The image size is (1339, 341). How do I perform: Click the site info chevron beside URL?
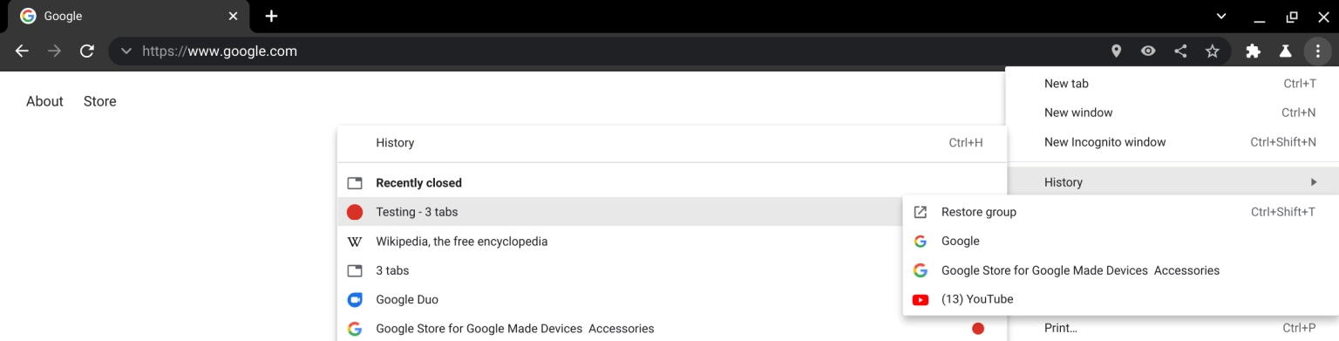pyautogui.click(x=126, y=51)
